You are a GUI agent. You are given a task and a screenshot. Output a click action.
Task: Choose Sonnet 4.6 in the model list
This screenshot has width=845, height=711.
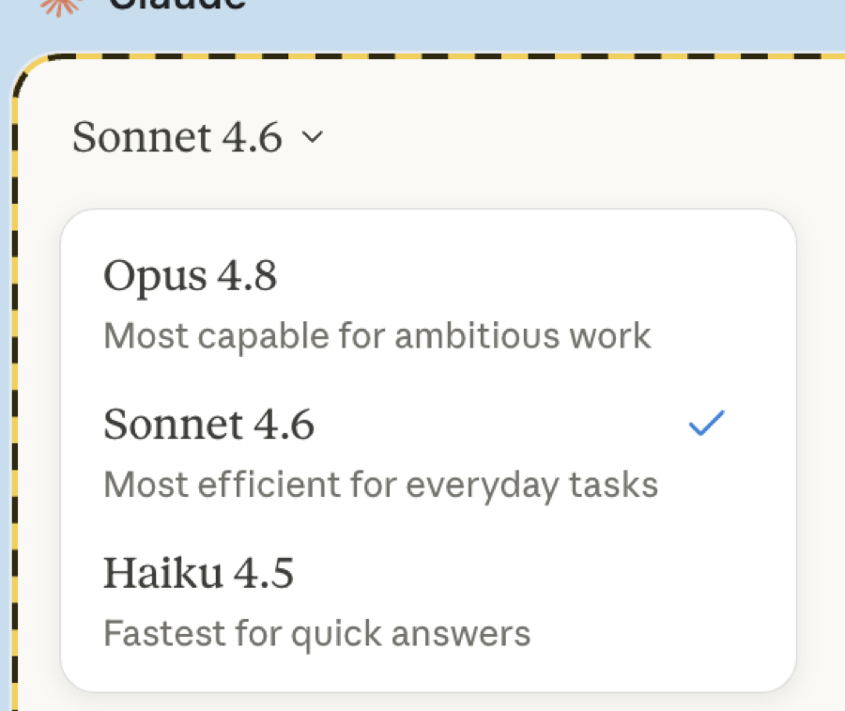click(428, 454)
